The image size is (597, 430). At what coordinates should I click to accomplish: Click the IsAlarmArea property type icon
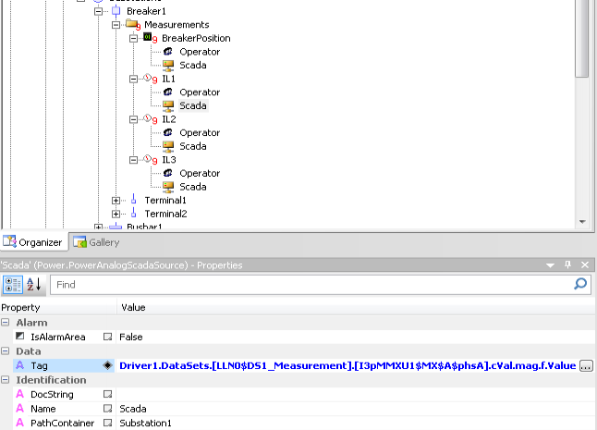coord(20,337)
